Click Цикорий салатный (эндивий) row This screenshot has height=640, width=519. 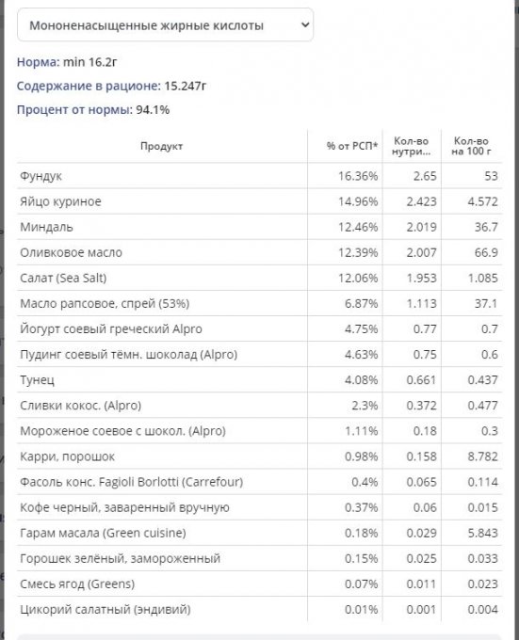259,609
